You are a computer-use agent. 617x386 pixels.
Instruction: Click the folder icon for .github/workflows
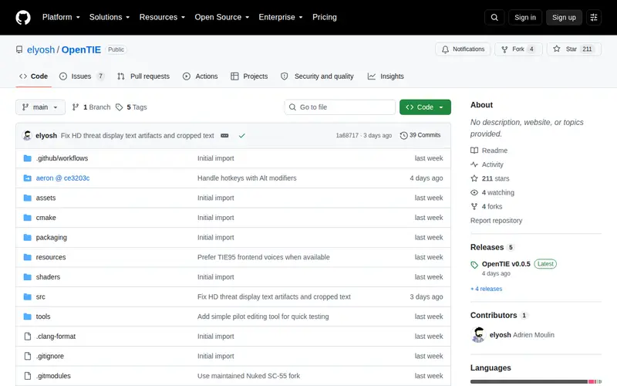tap(28, 158)
